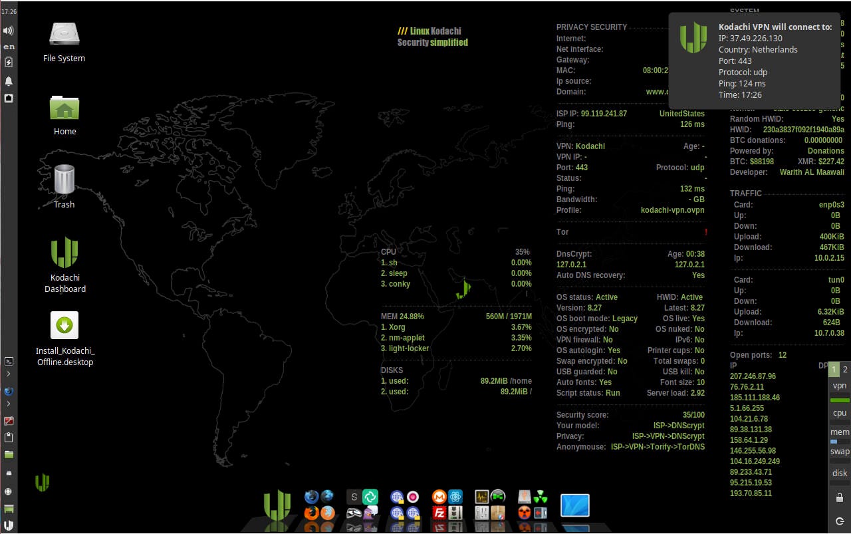Launch the Pidgin purple bird dock icon
851x534 pixels.
[x=370, y=513]
